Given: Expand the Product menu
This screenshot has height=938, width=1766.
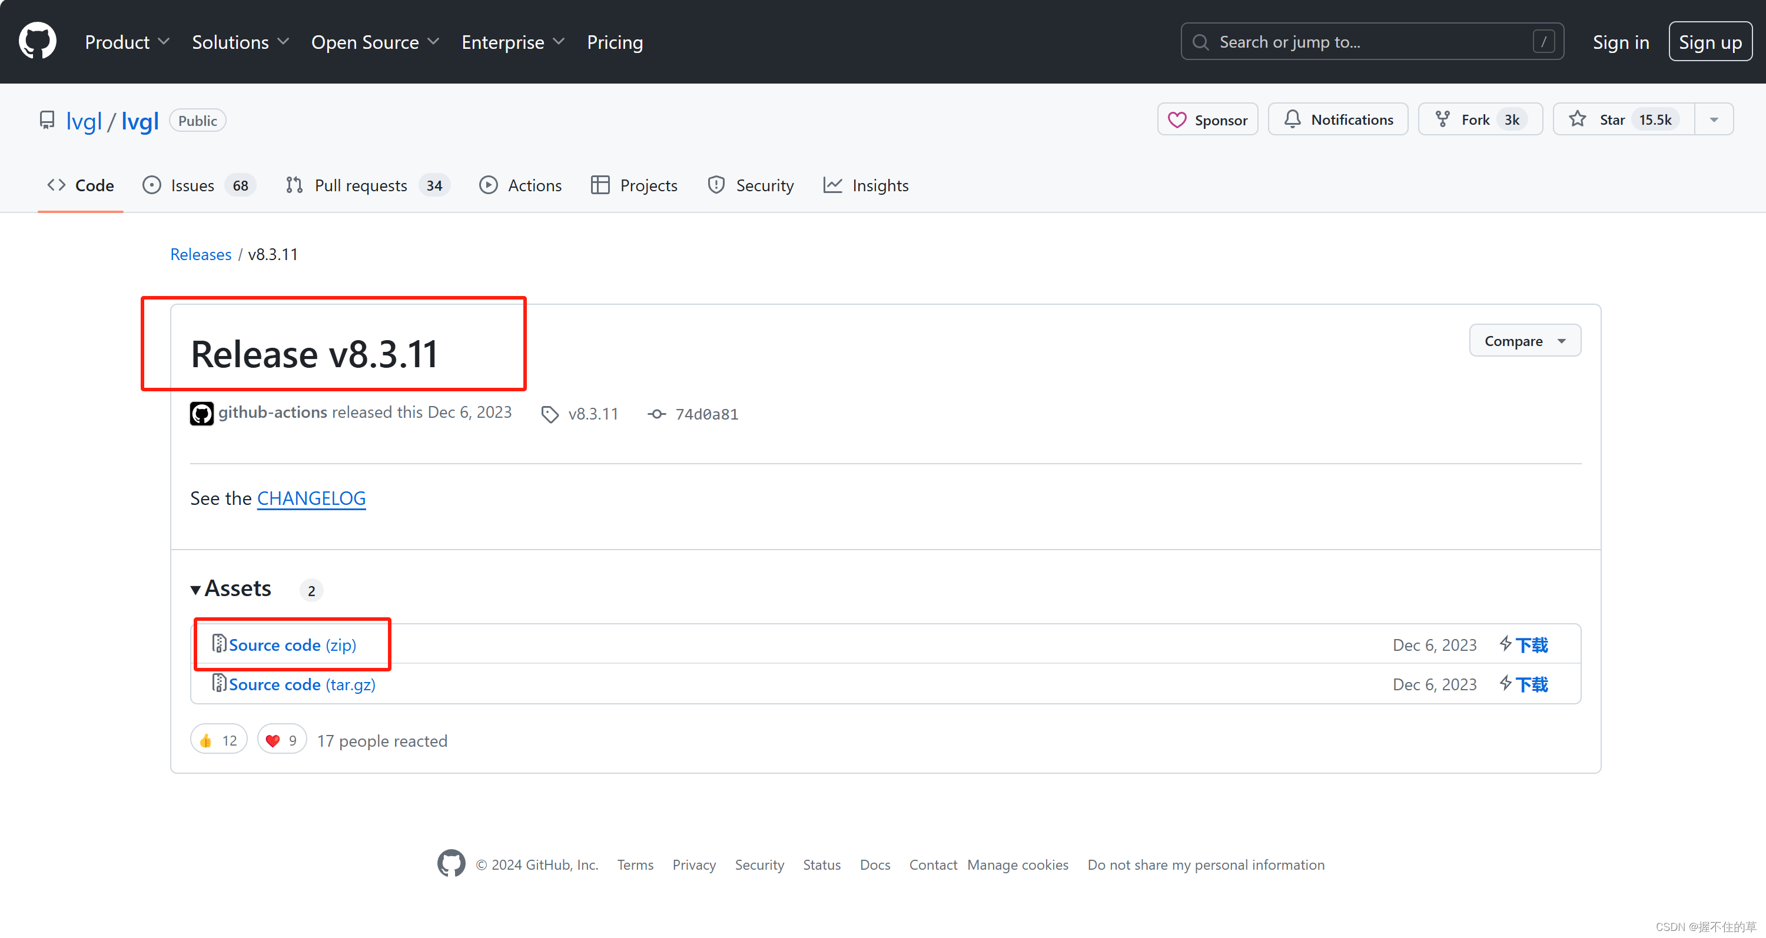Looking at the screenshot, I should (x=127, y=42).
